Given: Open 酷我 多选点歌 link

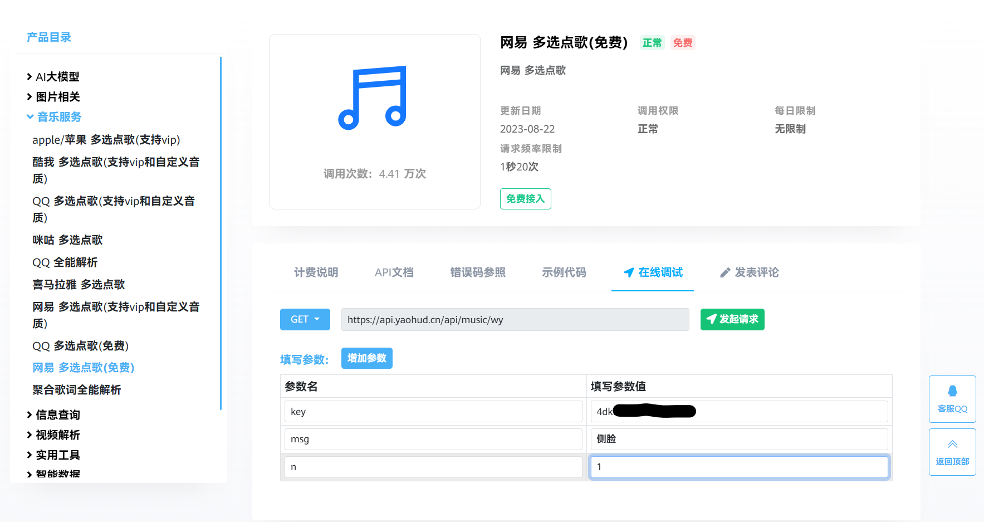Looking at the screenshot, I should tap(116, 170).
